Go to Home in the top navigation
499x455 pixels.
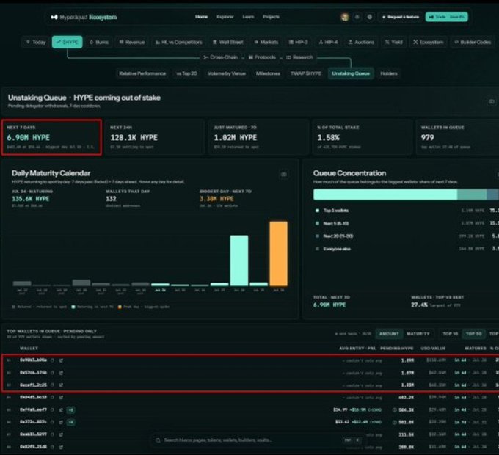pyautogui.click(x=201, y=17)
